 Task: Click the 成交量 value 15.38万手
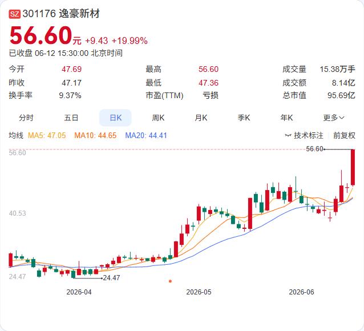[338, 69]
